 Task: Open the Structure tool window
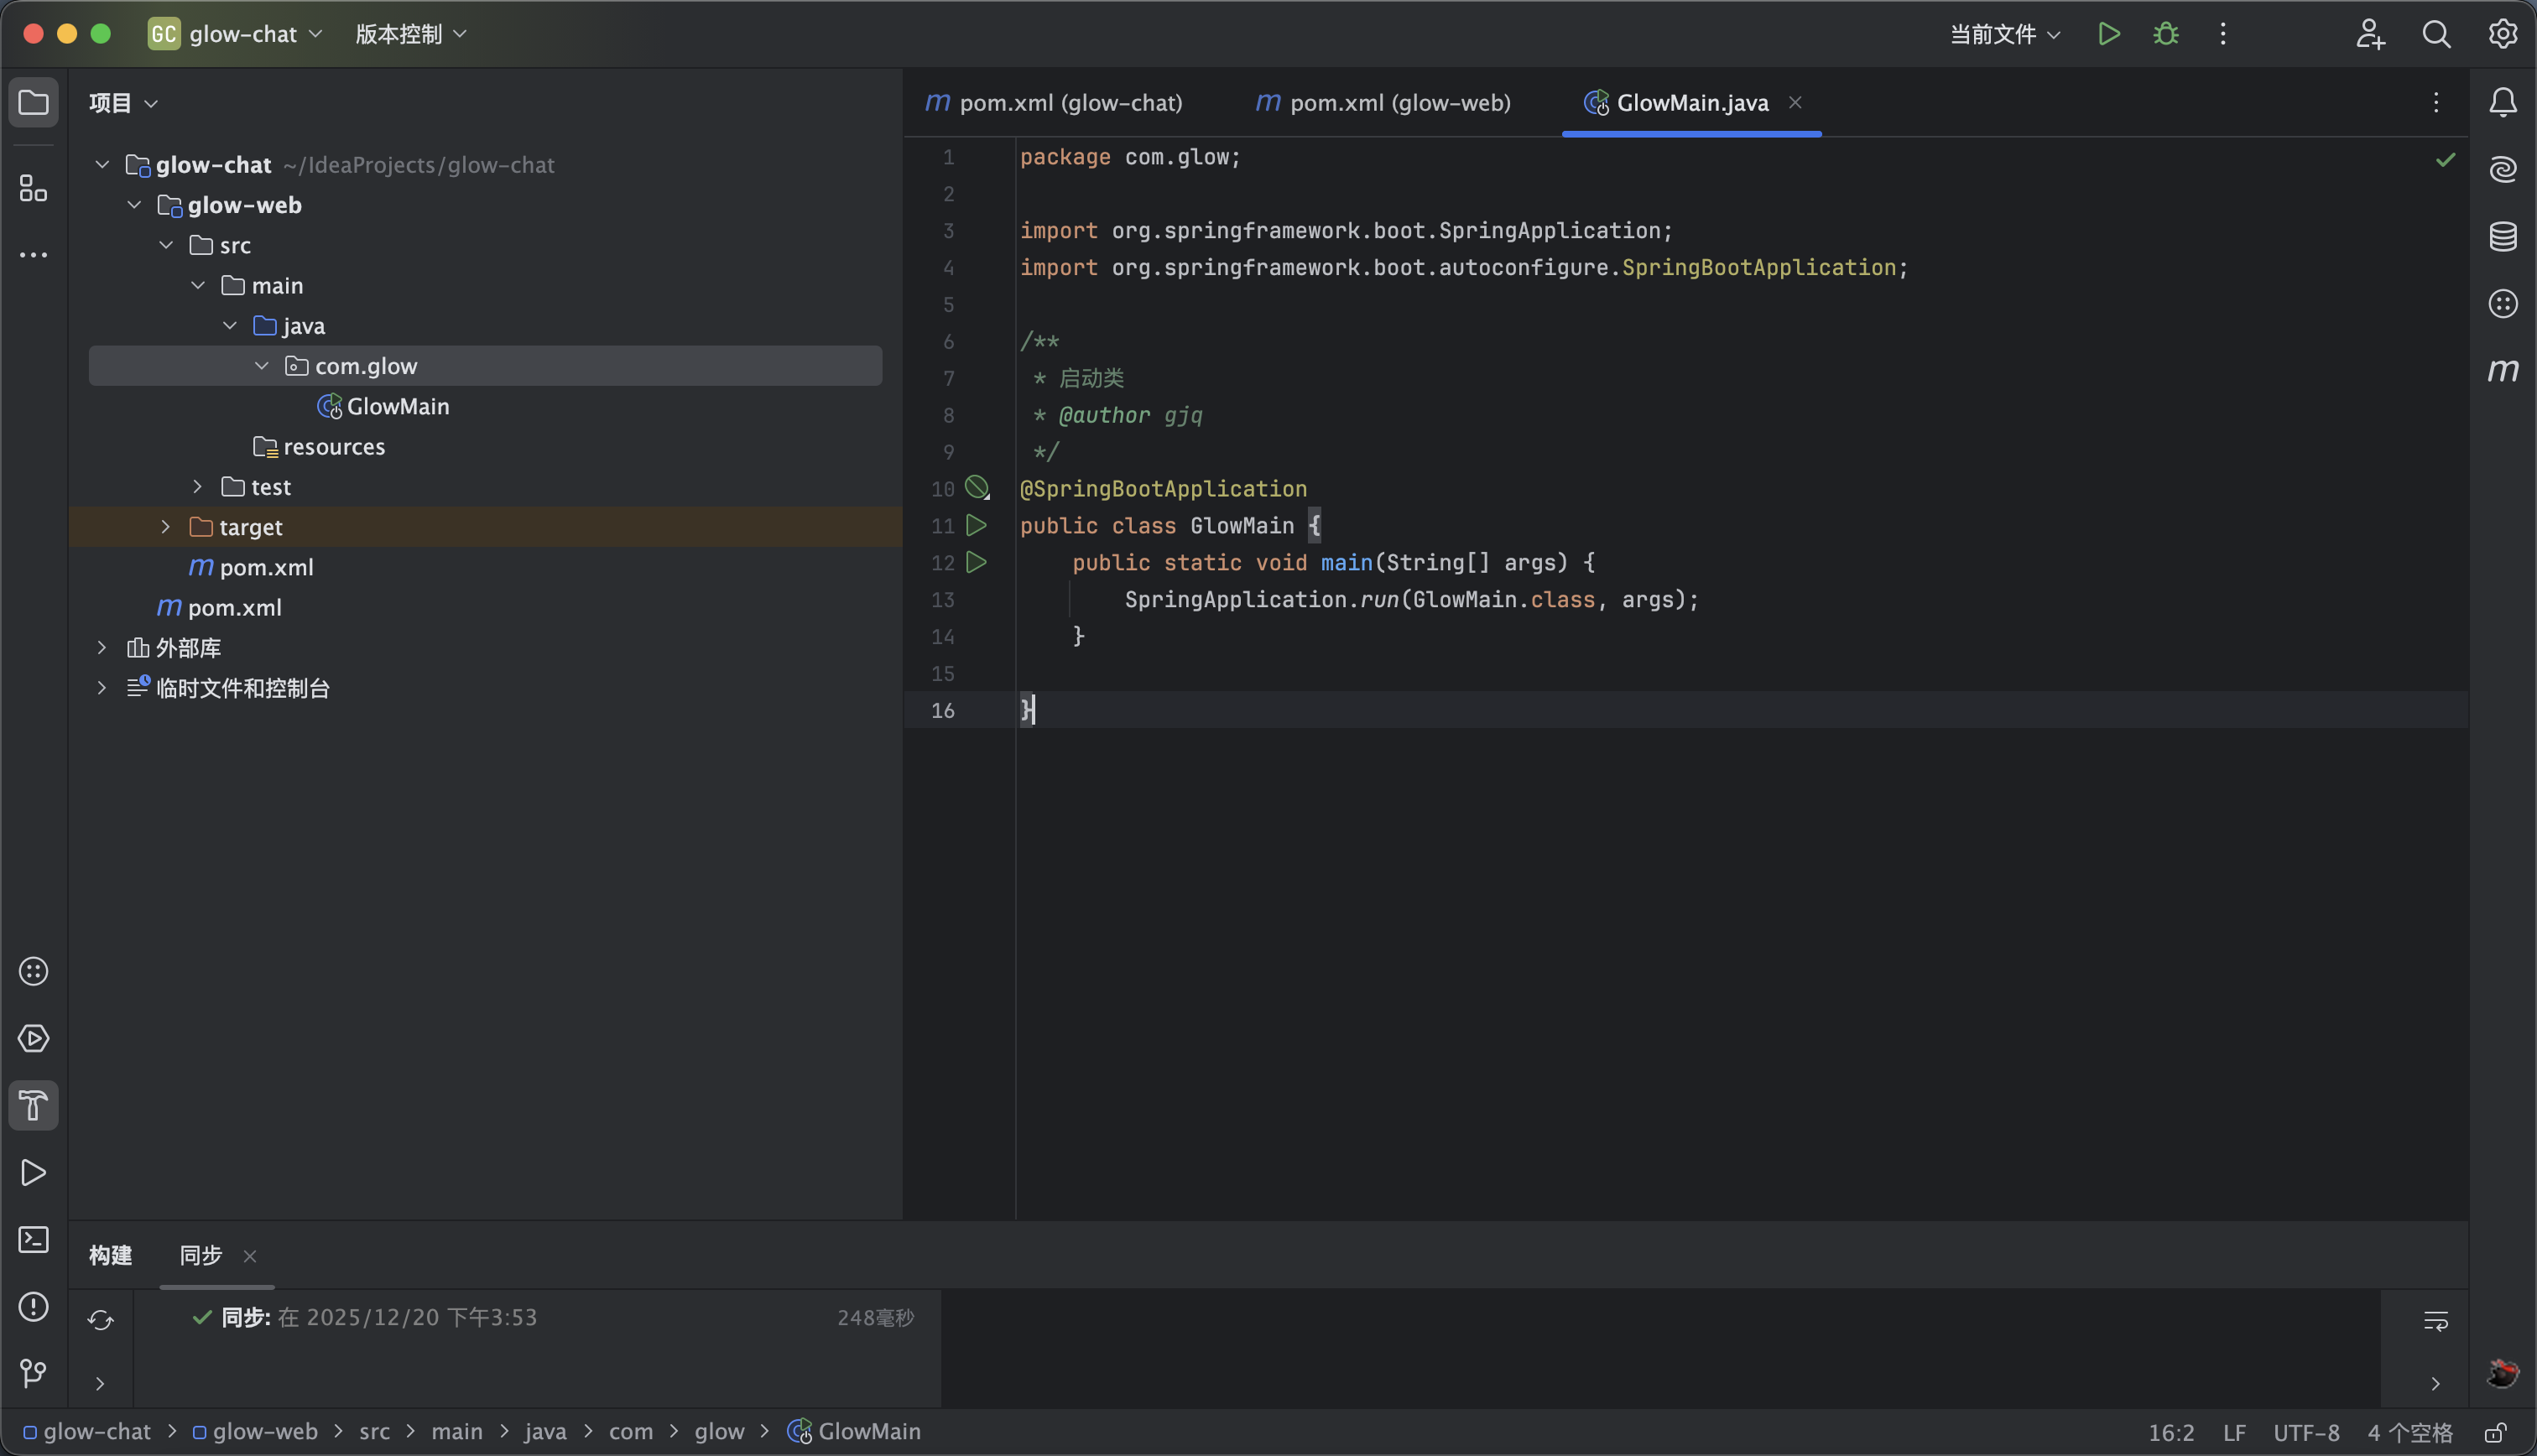(x=33, y=188)
